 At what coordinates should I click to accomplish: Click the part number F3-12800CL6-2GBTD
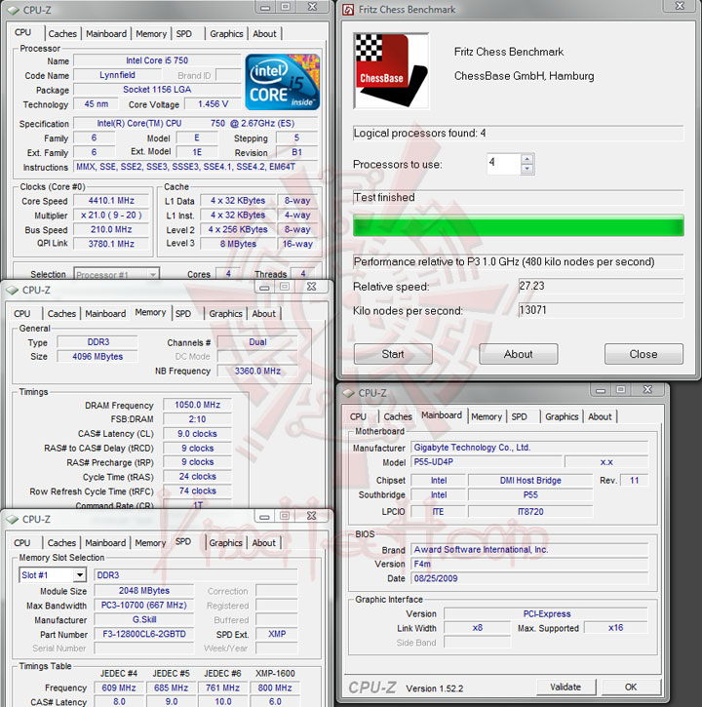(144, 634)
